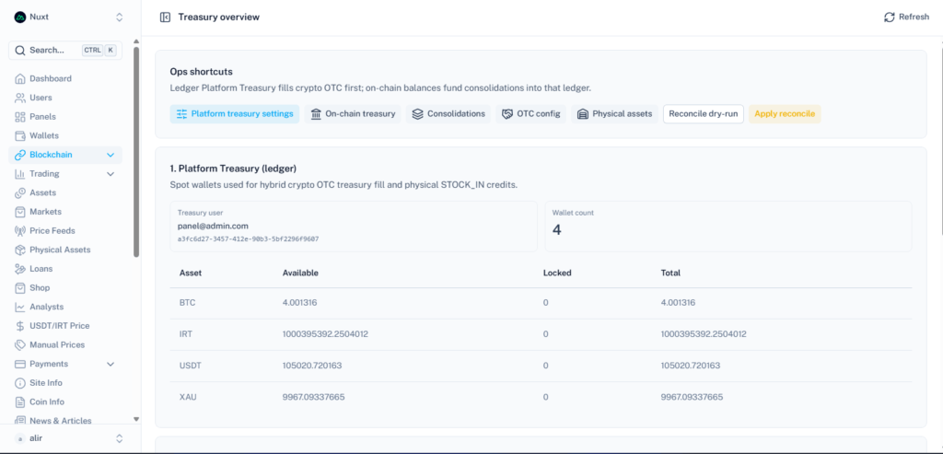This screenshot has width=943, height=454.
Task: Click Apply reconcile button
Action: (x=785, y=113)
